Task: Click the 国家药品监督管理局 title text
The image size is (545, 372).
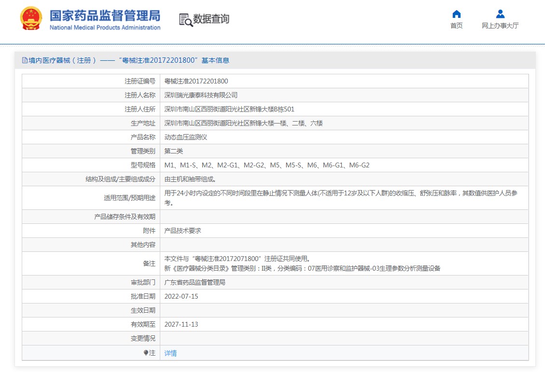Action: click(x=105, y=16)
